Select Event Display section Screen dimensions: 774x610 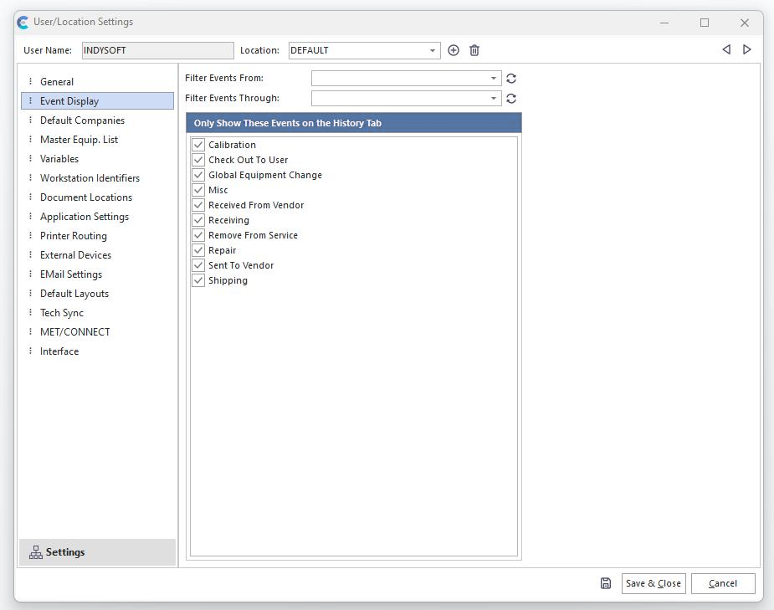click(x=98, y=100)
